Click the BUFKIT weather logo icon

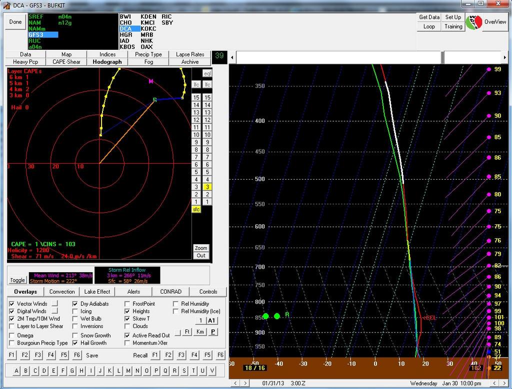(x=474, y=22)
